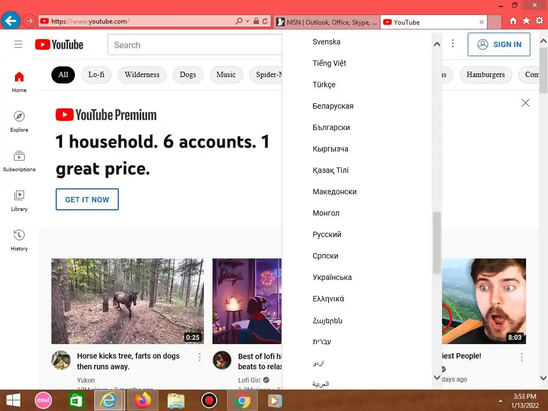Open File Explorer from taskbar
Viewport: 548px width, 411px height.
(176, 400)
